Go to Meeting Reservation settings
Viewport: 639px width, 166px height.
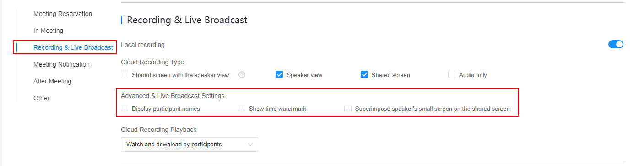point(63,14)
